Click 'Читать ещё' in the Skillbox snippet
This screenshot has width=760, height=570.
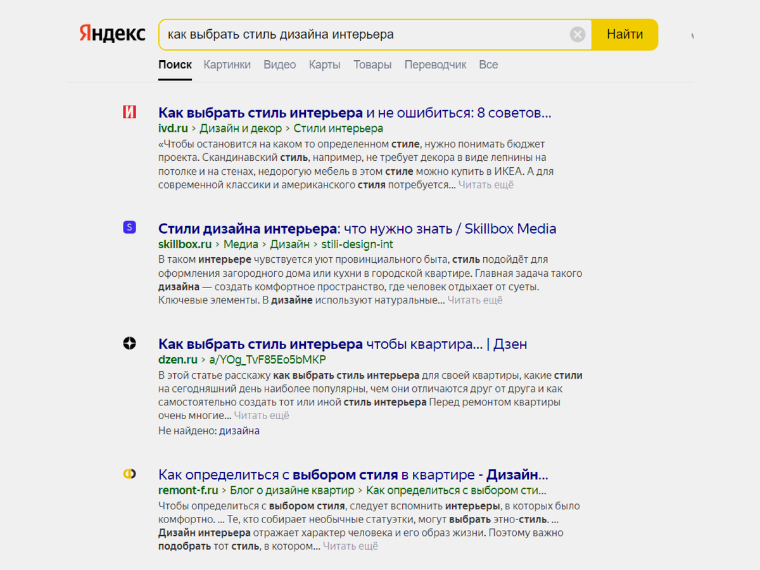(475, 300)
